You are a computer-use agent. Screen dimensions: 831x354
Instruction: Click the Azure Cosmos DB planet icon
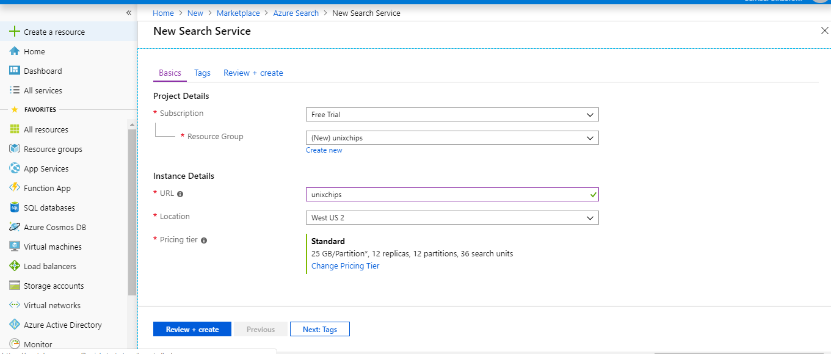pos(15,227)
